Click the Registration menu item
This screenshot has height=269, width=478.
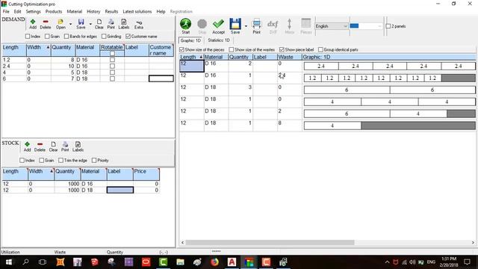pos(181,11)
